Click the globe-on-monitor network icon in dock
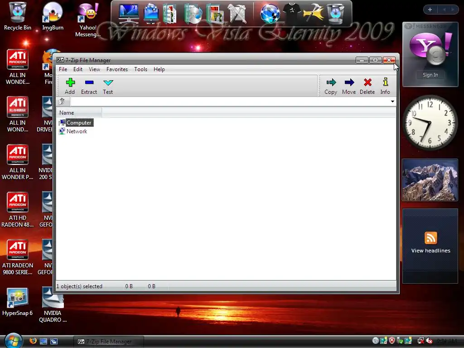 point(151,14)
